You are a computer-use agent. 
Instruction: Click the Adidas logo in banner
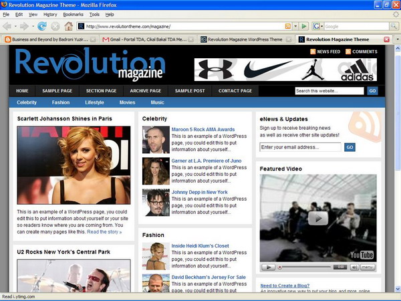(357, 70)
